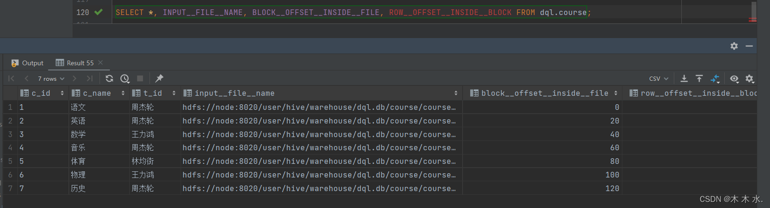770x208 pixels.
Task: Select the block offset cell 20
Action: coord(542,121)
